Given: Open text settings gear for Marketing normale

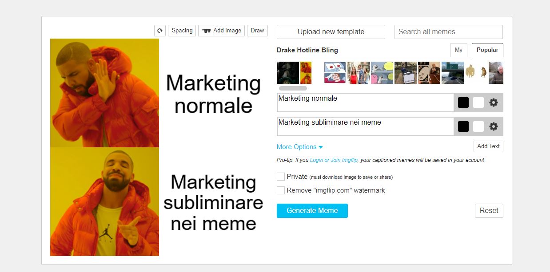Looking at the screenshot, I should coord(494,102).
